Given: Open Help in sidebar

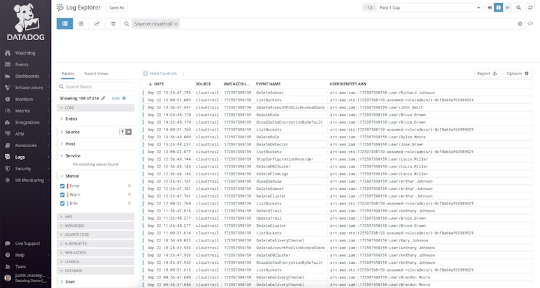Looking at the screenshot, I should coord(20,256).
